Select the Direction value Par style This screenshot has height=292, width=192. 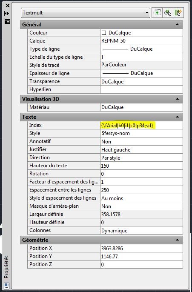click(141, 158)
